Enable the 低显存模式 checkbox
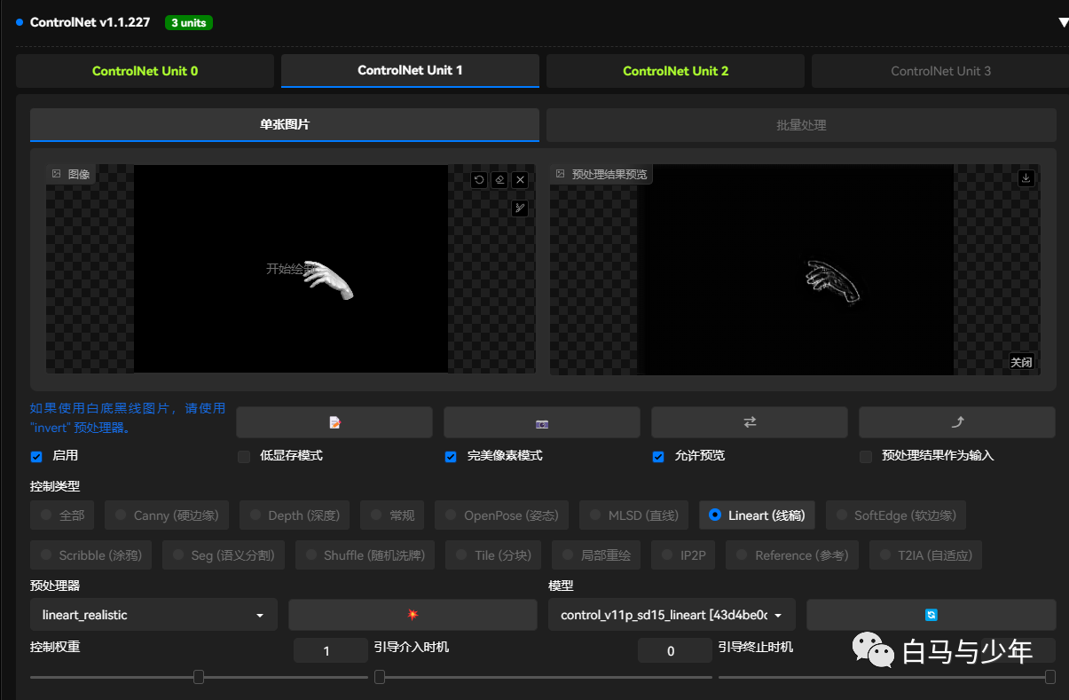This screenshot has height=700, width=1069. 244,456
